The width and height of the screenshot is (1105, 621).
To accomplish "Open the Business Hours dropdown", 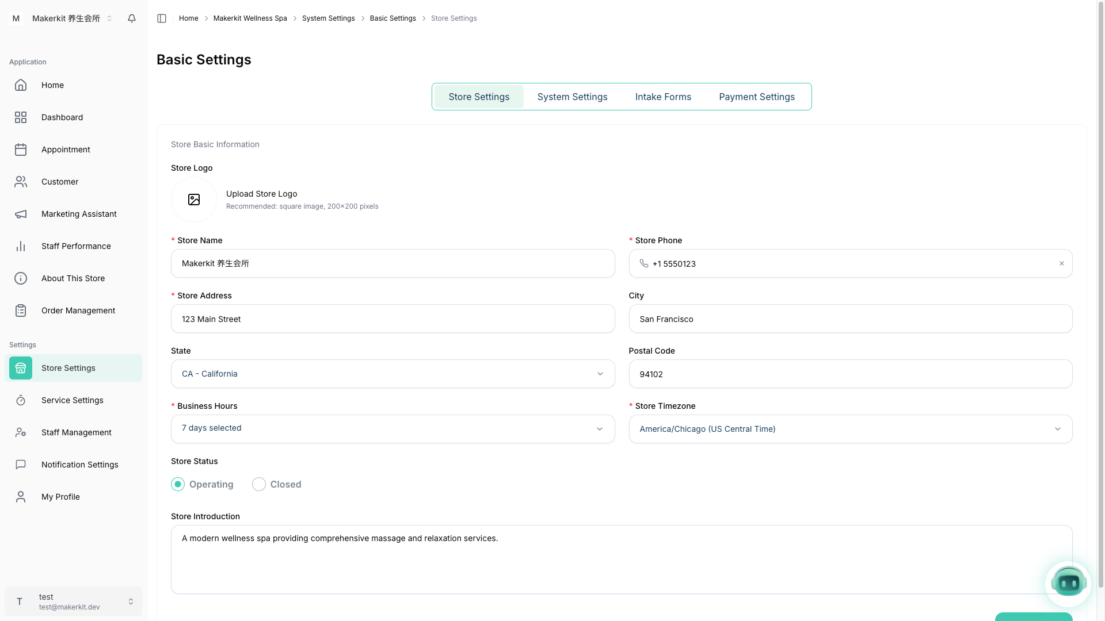I will tap(393, 429).
